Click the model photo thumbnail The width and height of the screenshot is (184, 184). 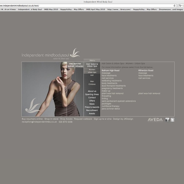[x=52, y=89]
